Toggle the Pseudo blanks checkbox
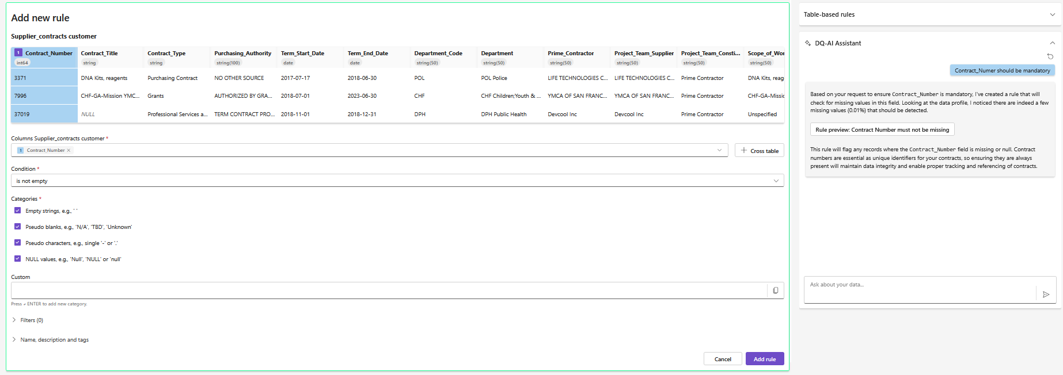The width and height of the screenshot is (1063, 375). pos(17,227)
